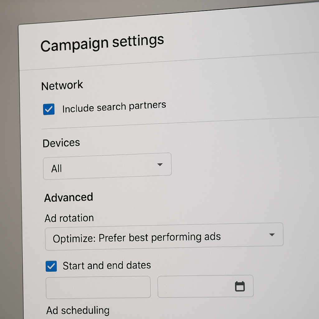Select the Devices section heading
Screen dimensions: 319x319
point(61,143)
